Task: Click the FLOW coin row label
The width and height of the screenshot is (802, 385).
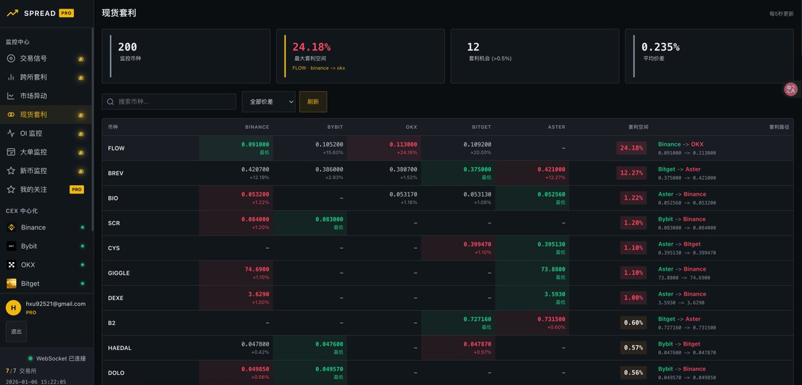Action: [x=116, y=148]
